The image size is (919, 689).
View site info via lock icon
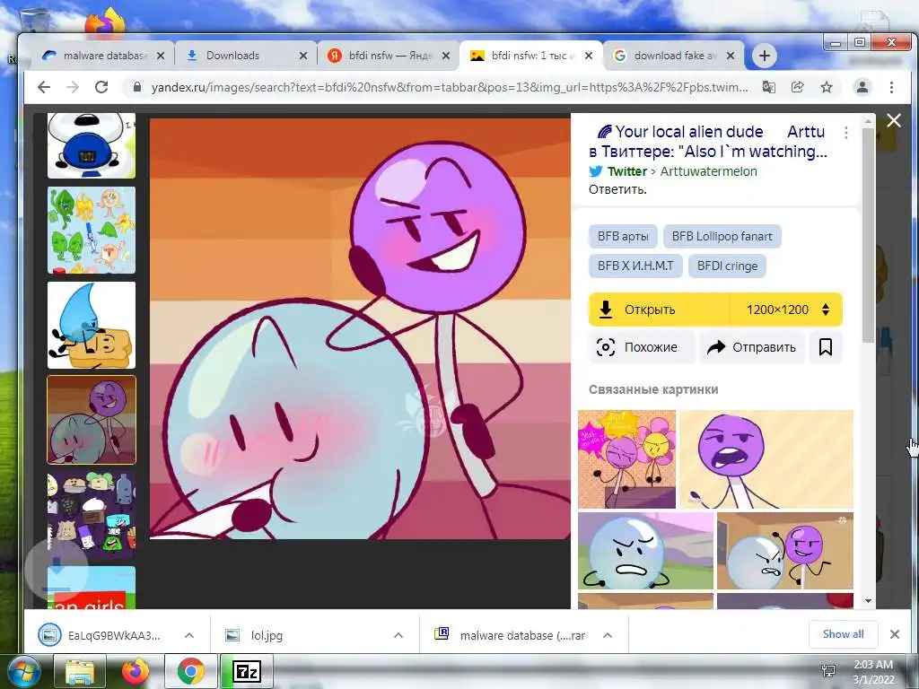pos(137,87)
